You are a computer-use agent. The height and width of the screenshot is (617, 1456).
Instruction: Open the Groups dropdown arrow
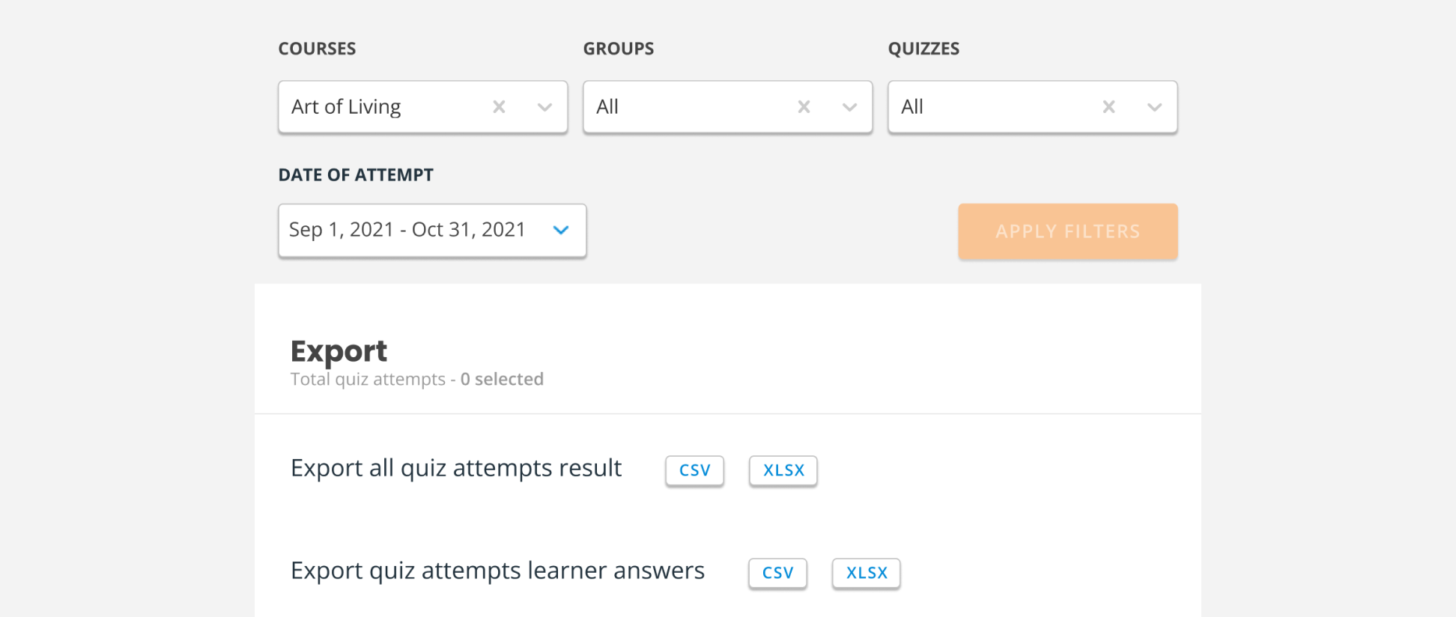pyautogui.click(x=849, y=107)
